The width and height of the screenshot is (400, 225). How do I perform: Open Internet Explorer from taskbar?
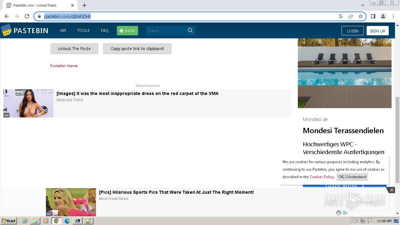tap(25, 221)
